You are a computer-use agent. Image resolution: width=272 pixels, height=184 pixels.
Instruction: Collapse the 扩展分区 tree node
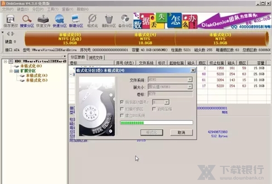pyautogui.click(x=11, y=71)
